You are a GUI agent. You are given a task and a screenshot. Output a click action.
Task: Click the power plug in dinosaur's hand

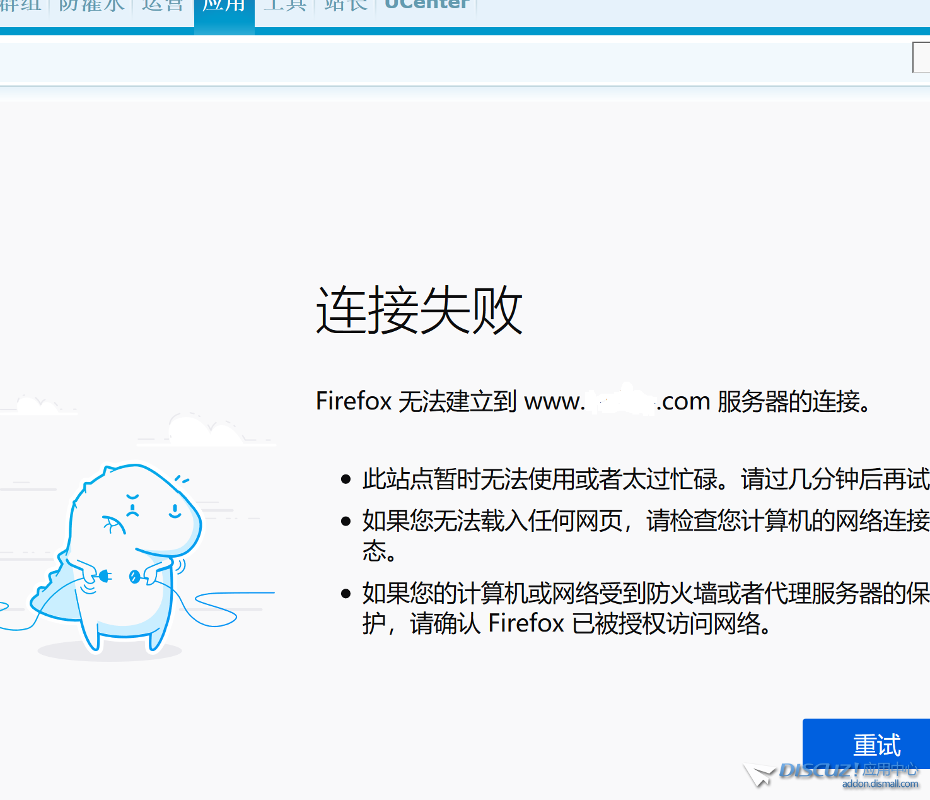coord(103,575)
